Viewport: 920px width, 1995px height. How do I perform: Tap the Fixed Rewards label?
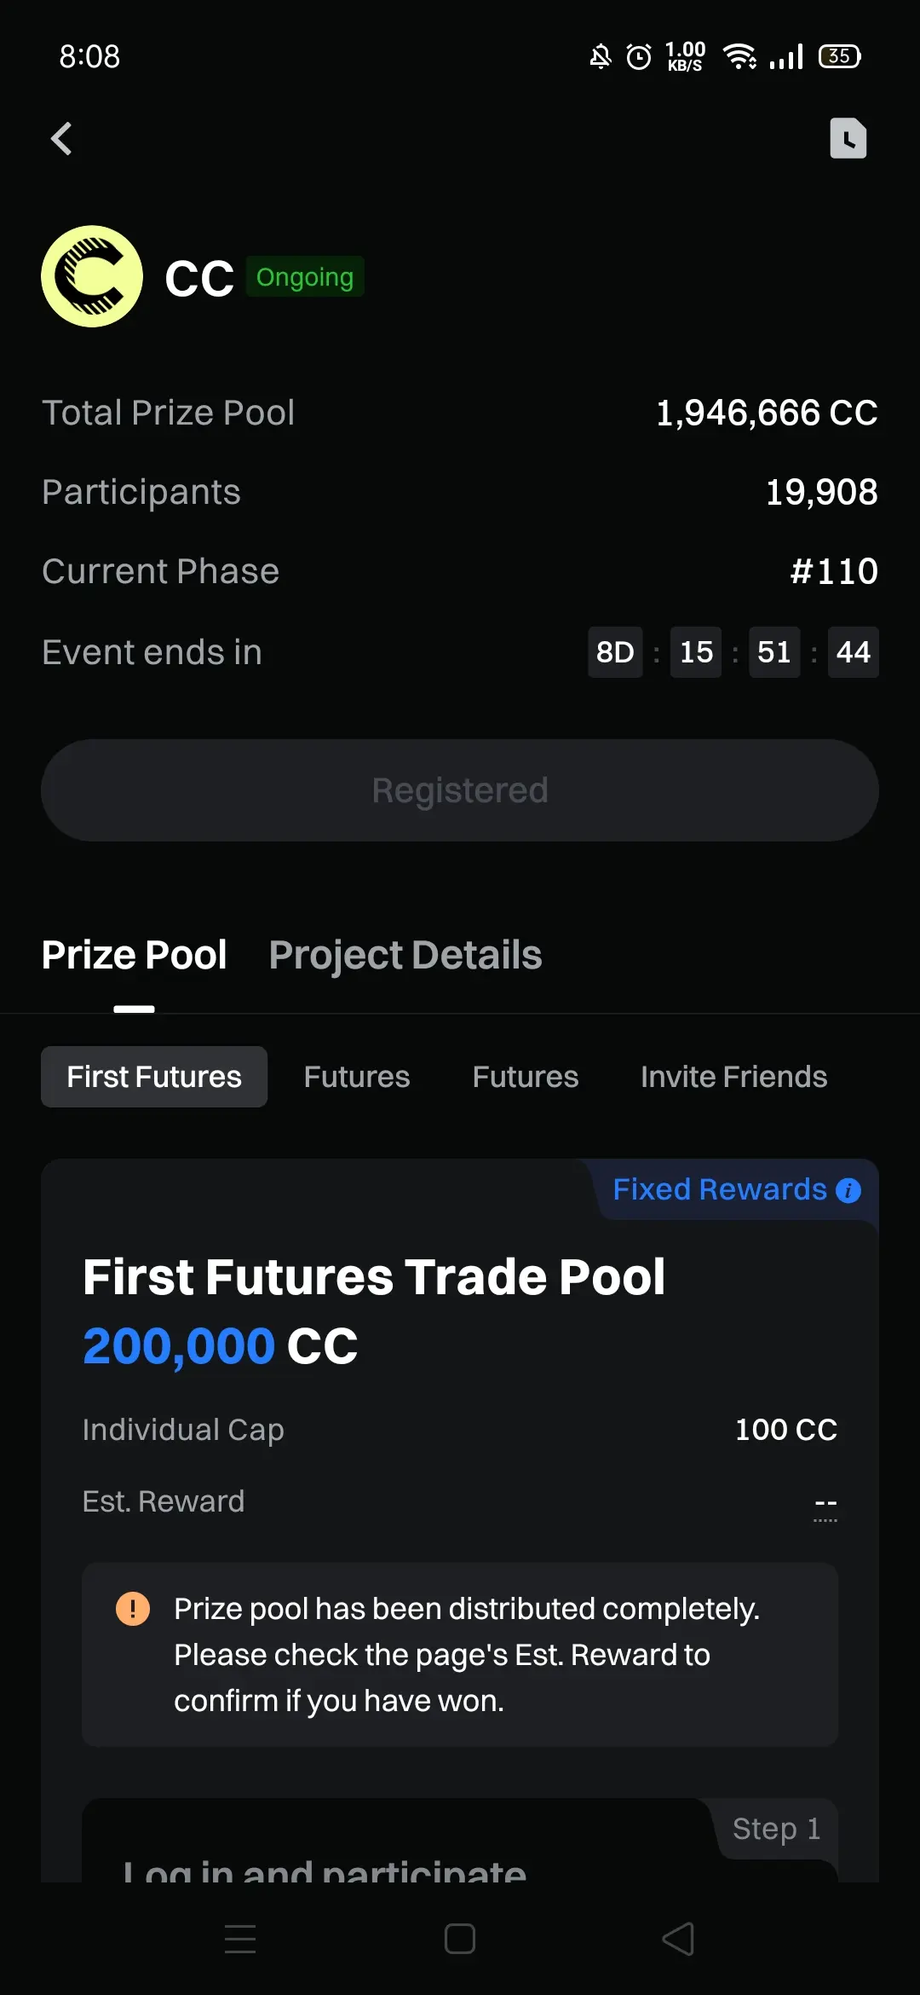[x=720, y=1189]
